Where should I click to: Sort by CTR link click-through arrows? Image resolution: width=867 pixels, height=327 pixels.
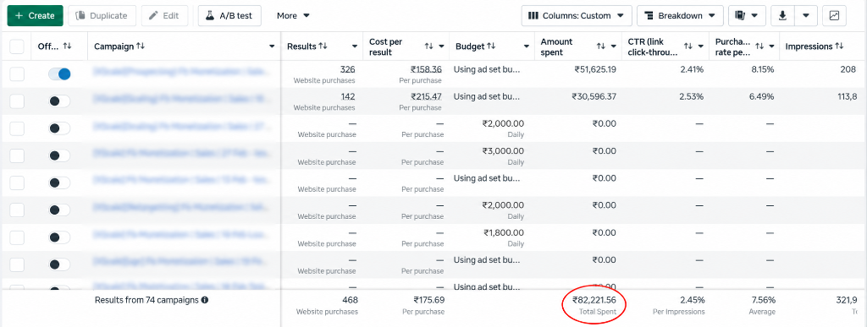tap(688, 46)
